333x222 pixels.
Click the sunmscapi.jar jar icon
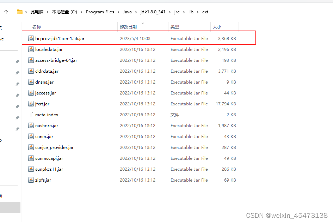(31, 158)
